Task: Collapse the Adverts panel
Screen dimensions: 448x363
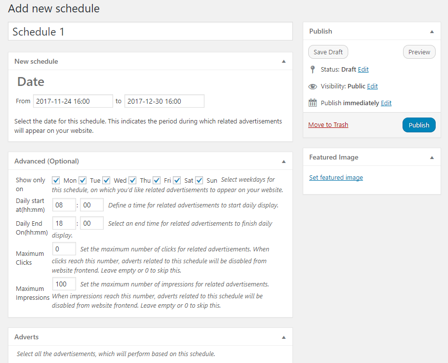Action: pyautogui.click(x=284, y=338)
